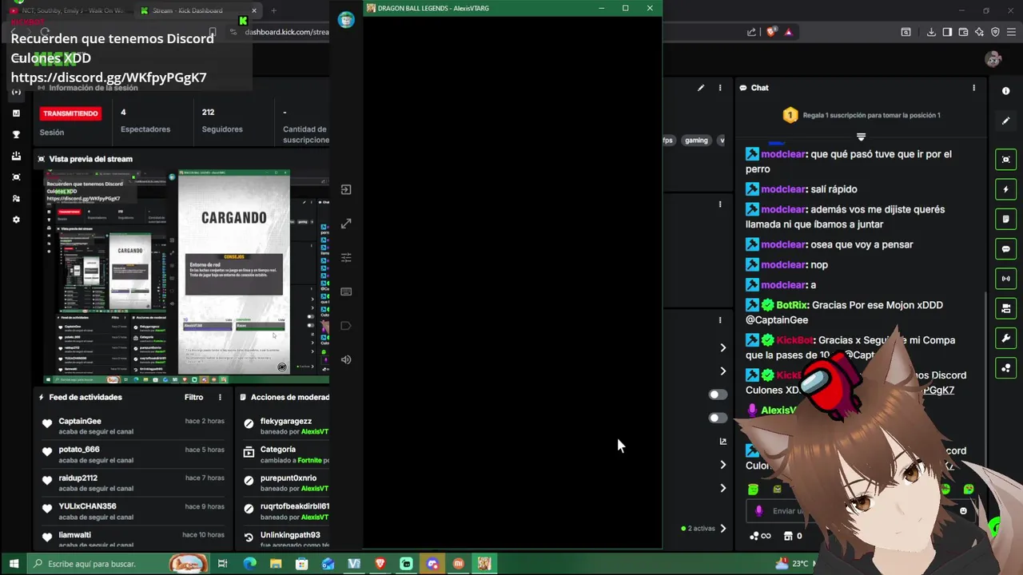Open a new browser tab with plus button
This screenshot has width=1023, height=575.
[x=273, y=10]
